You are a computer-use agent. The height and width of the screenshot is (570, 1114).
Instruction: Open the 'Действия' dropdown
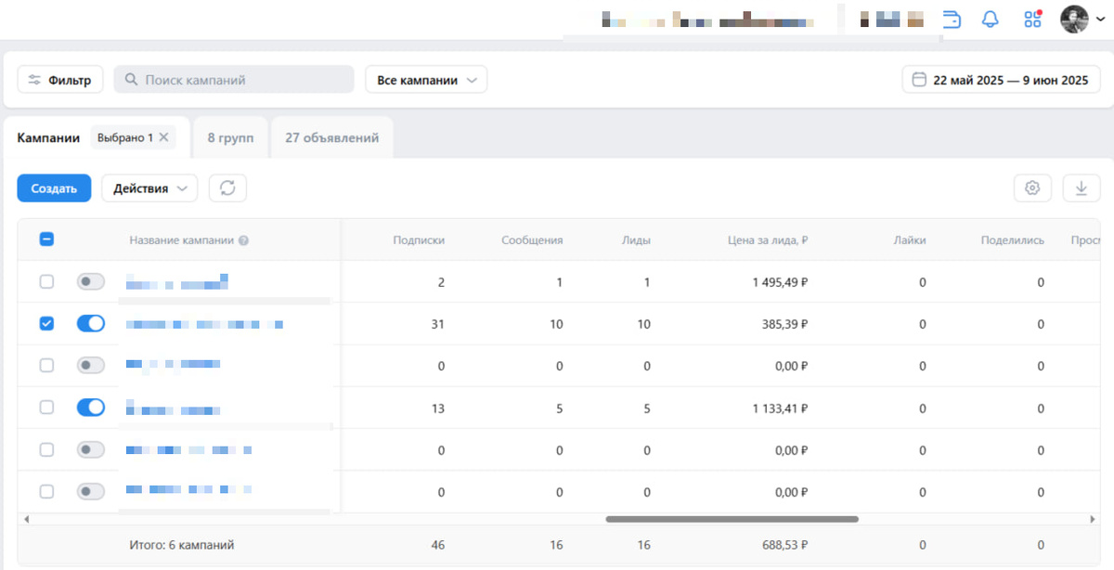[x=149, y=188]
